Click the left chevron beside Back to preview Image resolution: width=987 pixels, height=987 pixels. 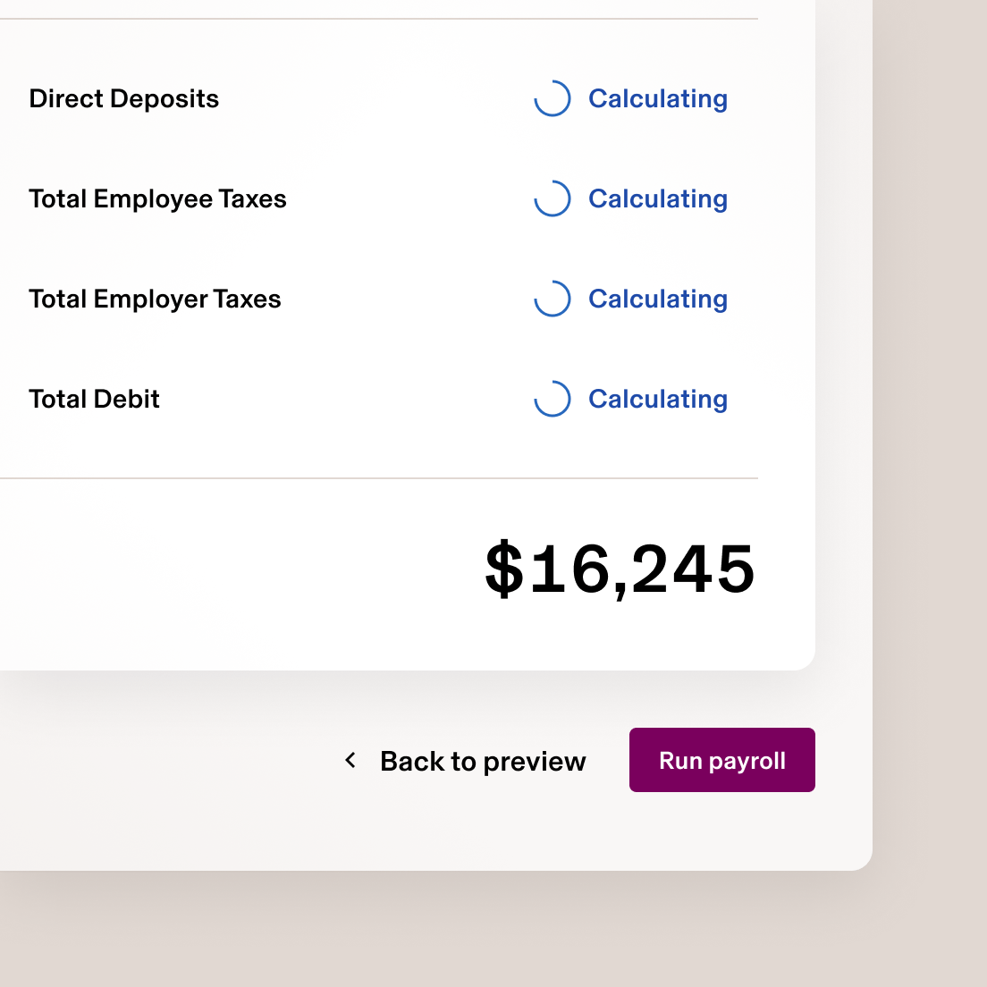pos(350,761)
